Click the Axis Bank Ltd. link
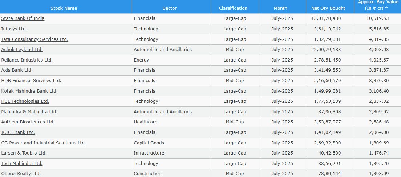The image size is (401, 177). (x=17, y=70)
